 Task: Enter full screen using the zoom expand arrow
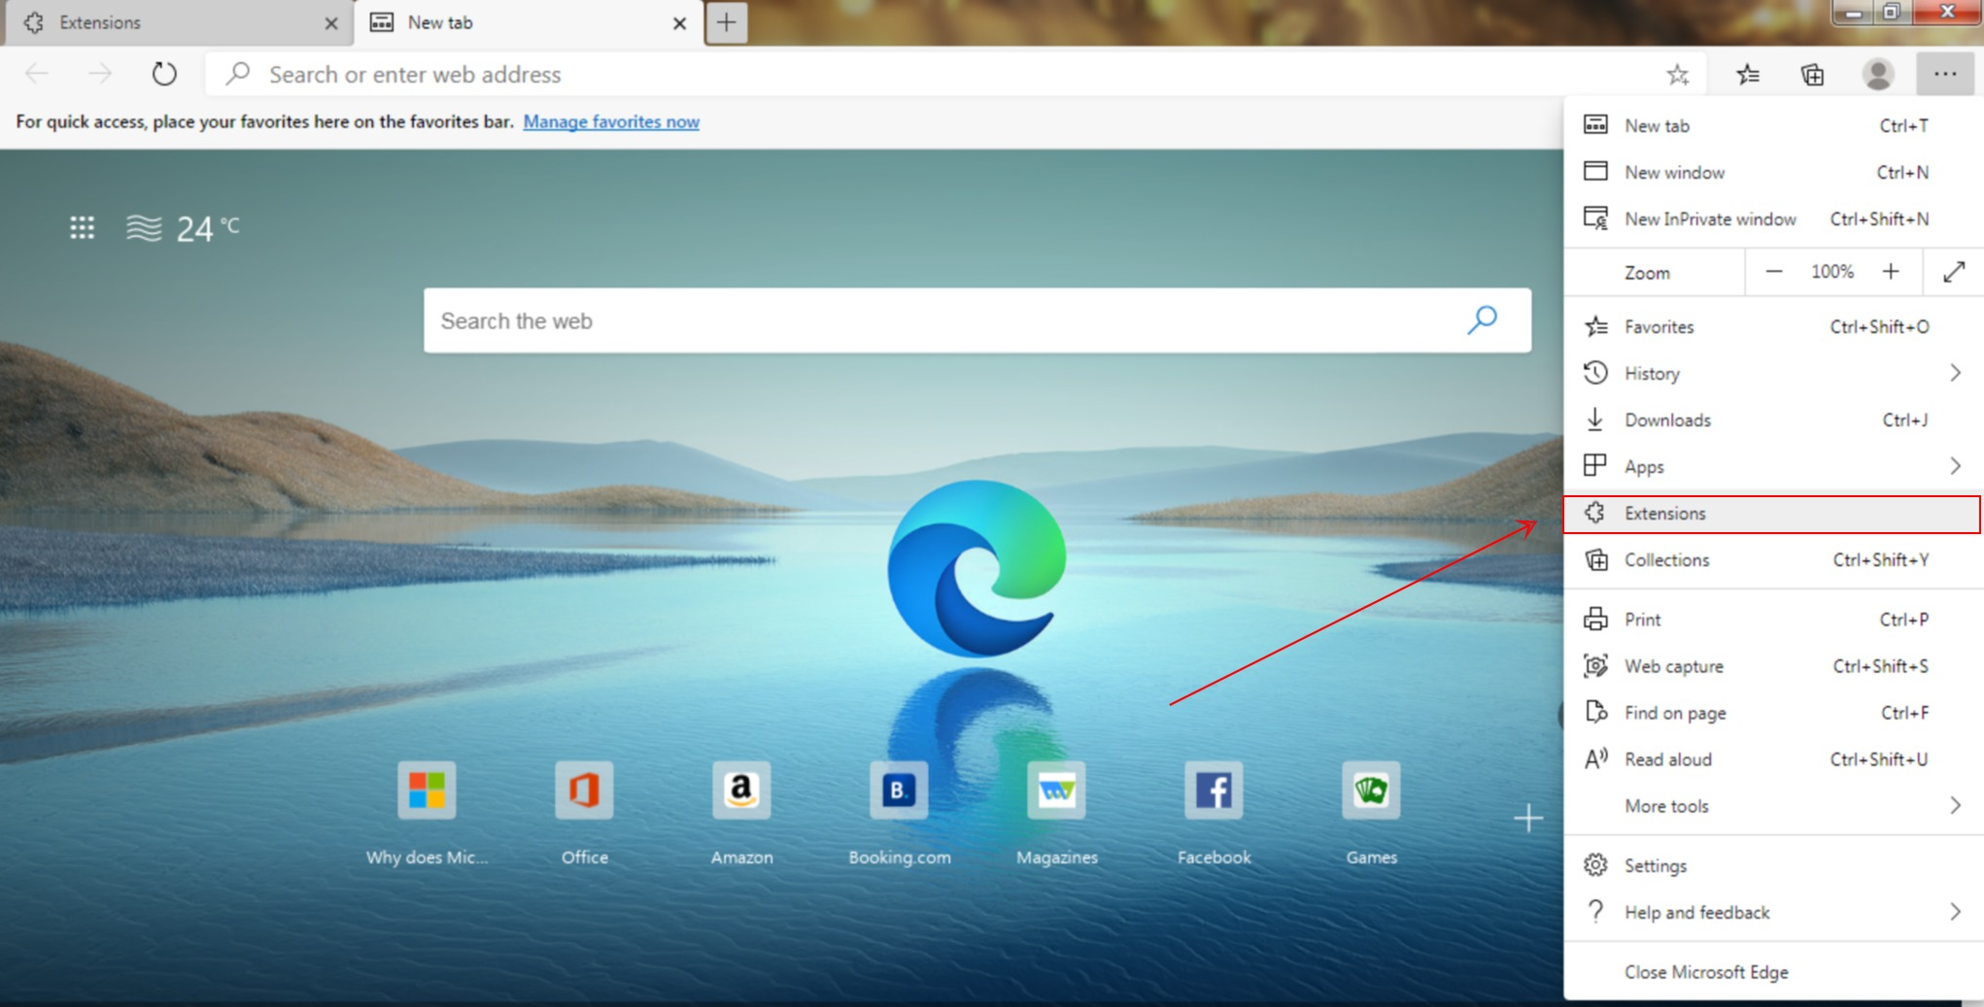1953,272
